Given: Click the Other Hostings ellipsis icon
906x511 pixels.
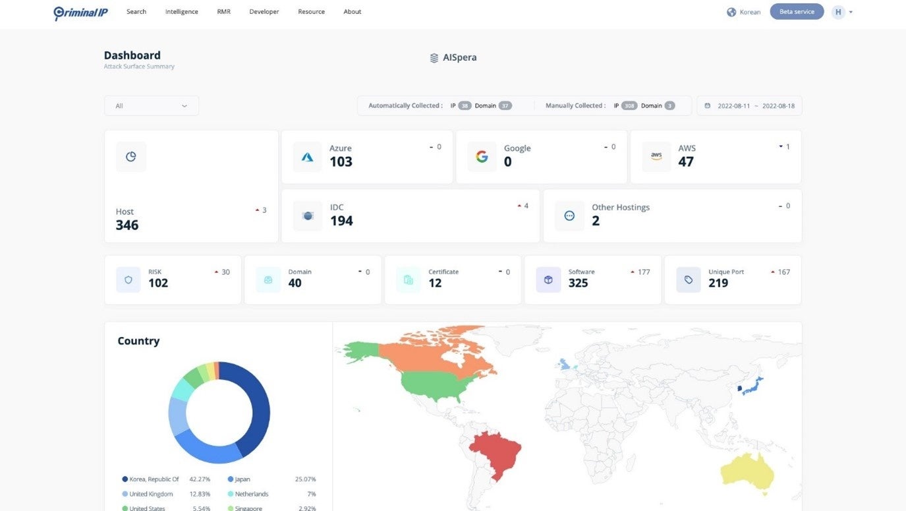Looking at the screenshot, I should point(569,216).
